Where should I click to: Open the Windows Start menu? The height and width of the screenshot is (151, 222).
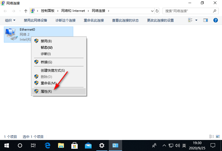pos(7,145)
